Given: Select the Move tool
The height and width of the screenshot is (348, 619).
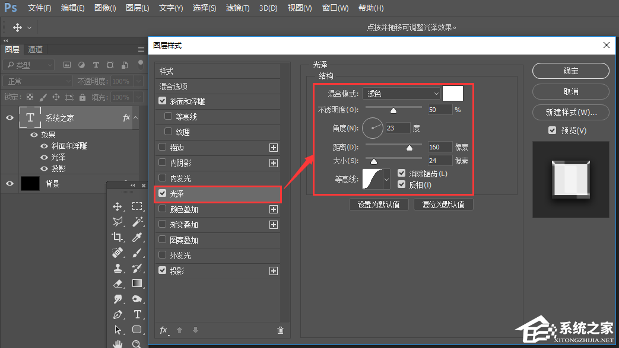Looking at the screenshot, I should click(x=118, y=206).
